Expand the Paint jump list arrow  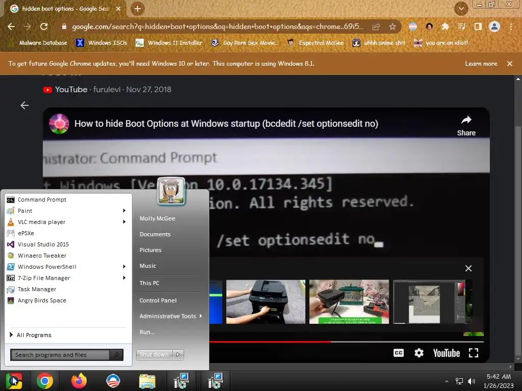coord(124,211)
